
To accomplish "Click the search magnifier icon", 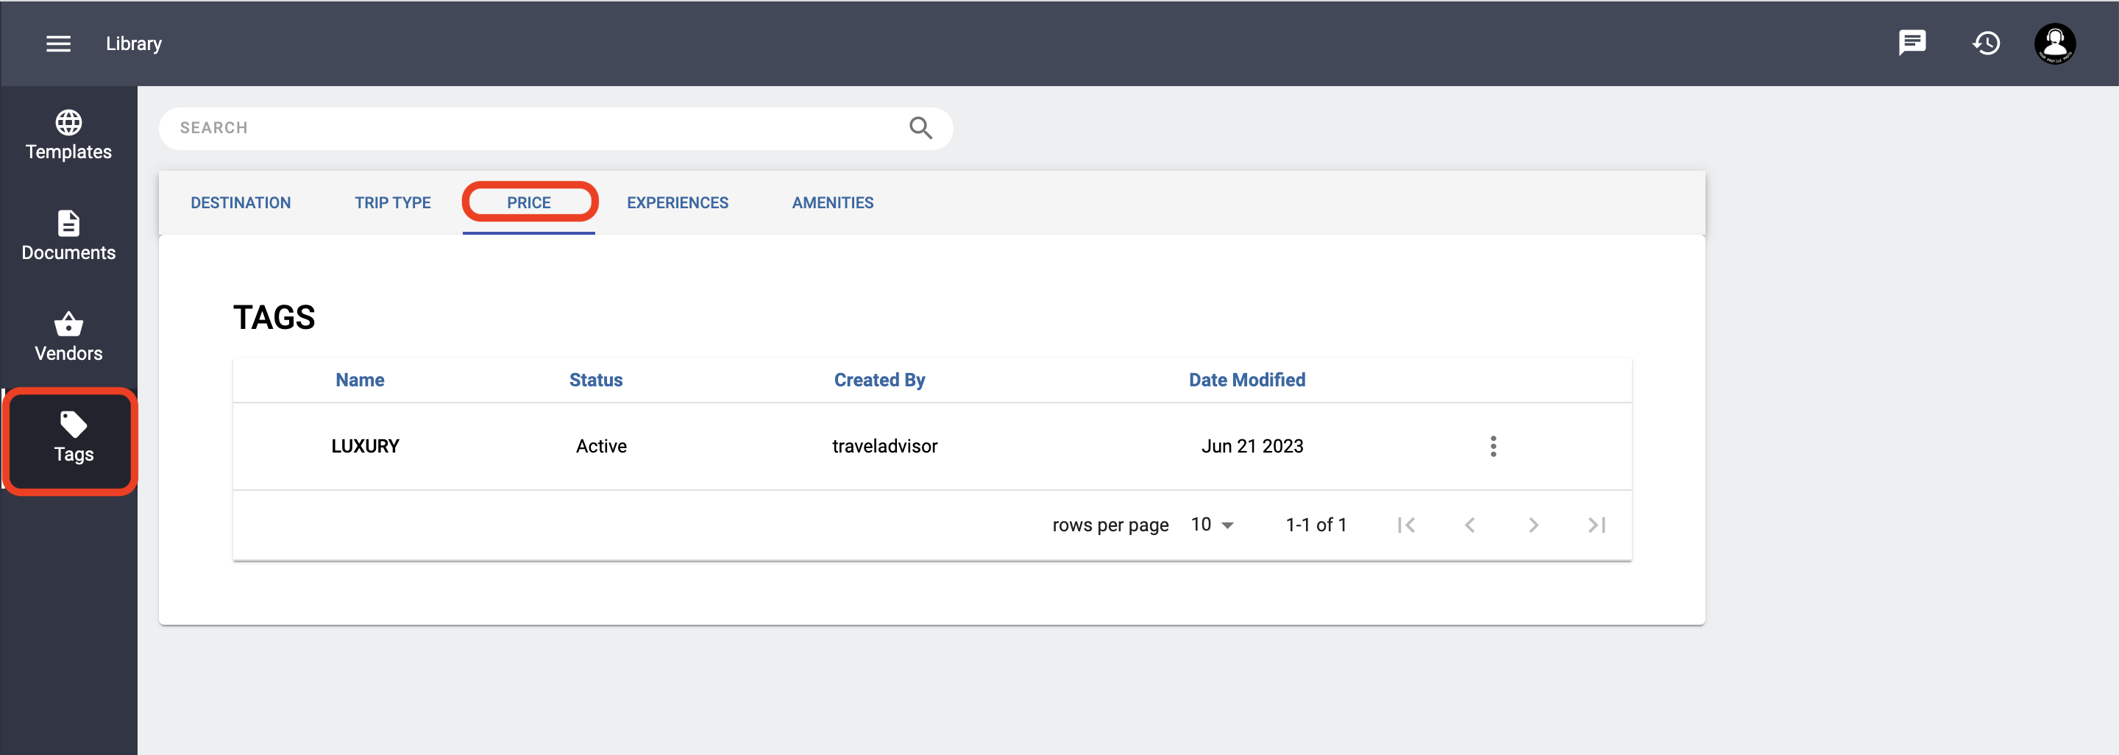I will [x=920, y=127].
